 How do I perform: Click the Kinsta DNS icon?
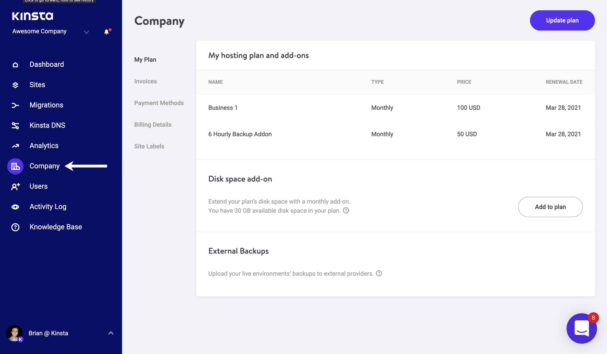(15, 125)
